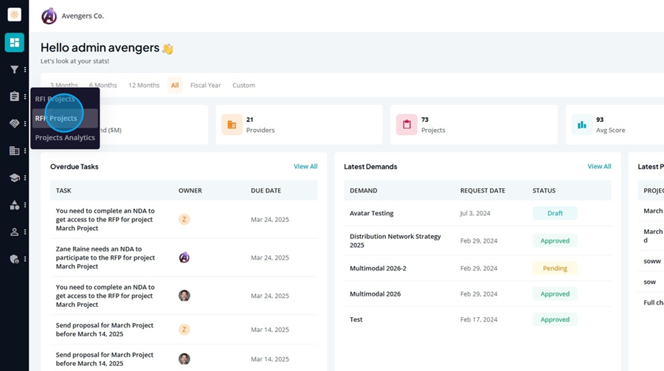The height and width of the screenshot is (371, 664).
Task: Switch to the 12 Months range tab
Action: pos(144,85)
